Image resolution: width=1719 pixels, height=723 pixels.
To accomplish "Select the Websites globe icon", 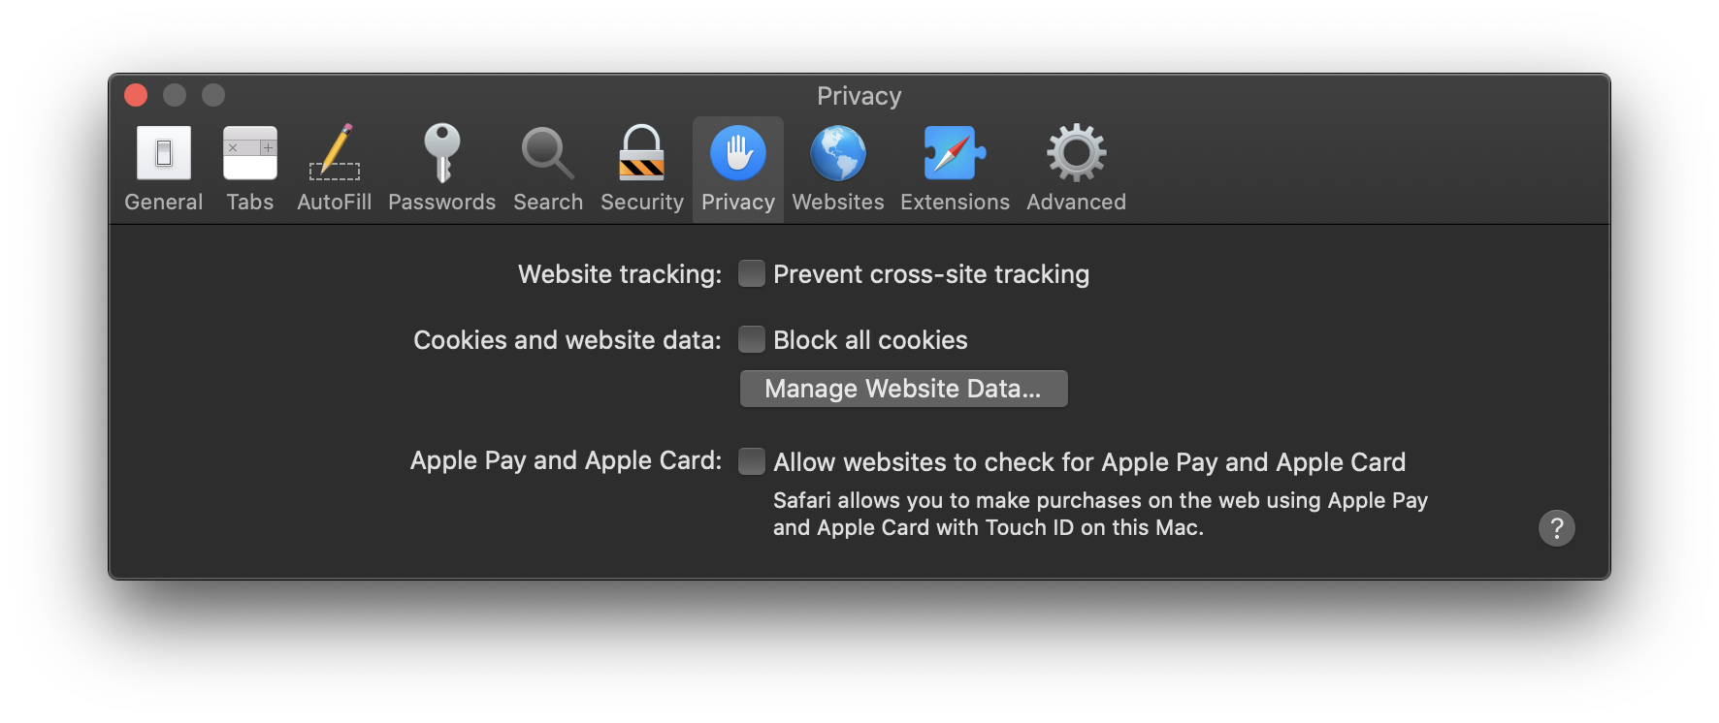I will coord(838,153).
